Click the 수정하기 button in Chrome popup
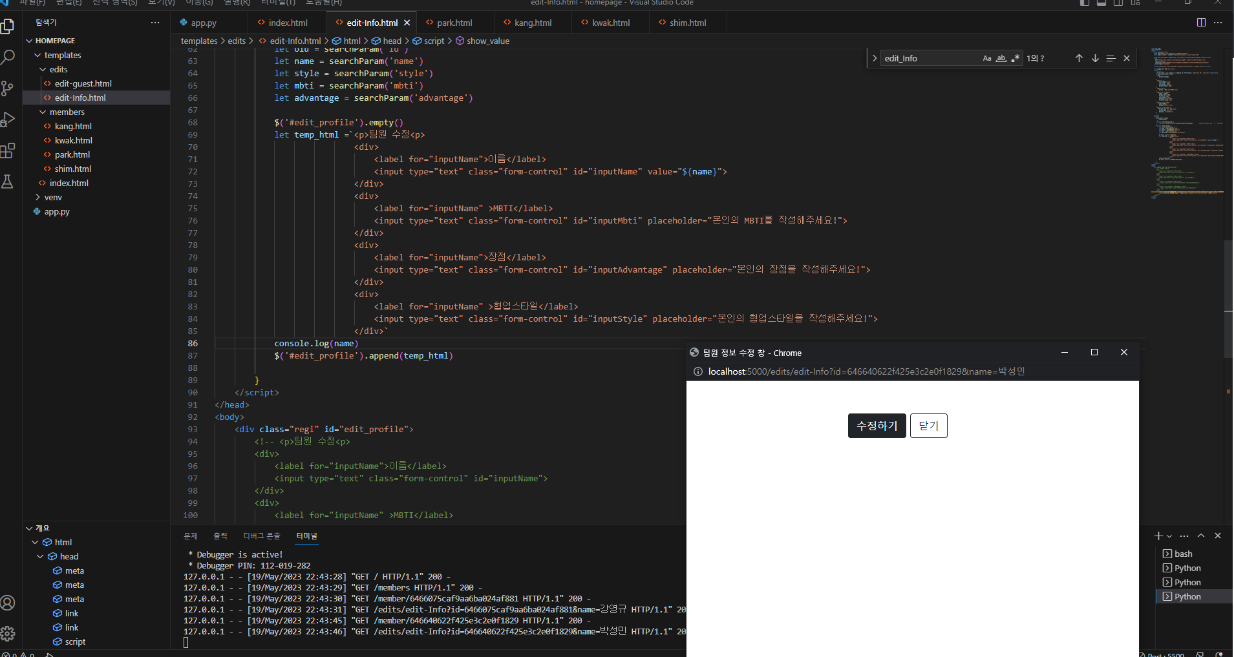Viewport: 1234px width, 657px height. (x=877, y=426)
